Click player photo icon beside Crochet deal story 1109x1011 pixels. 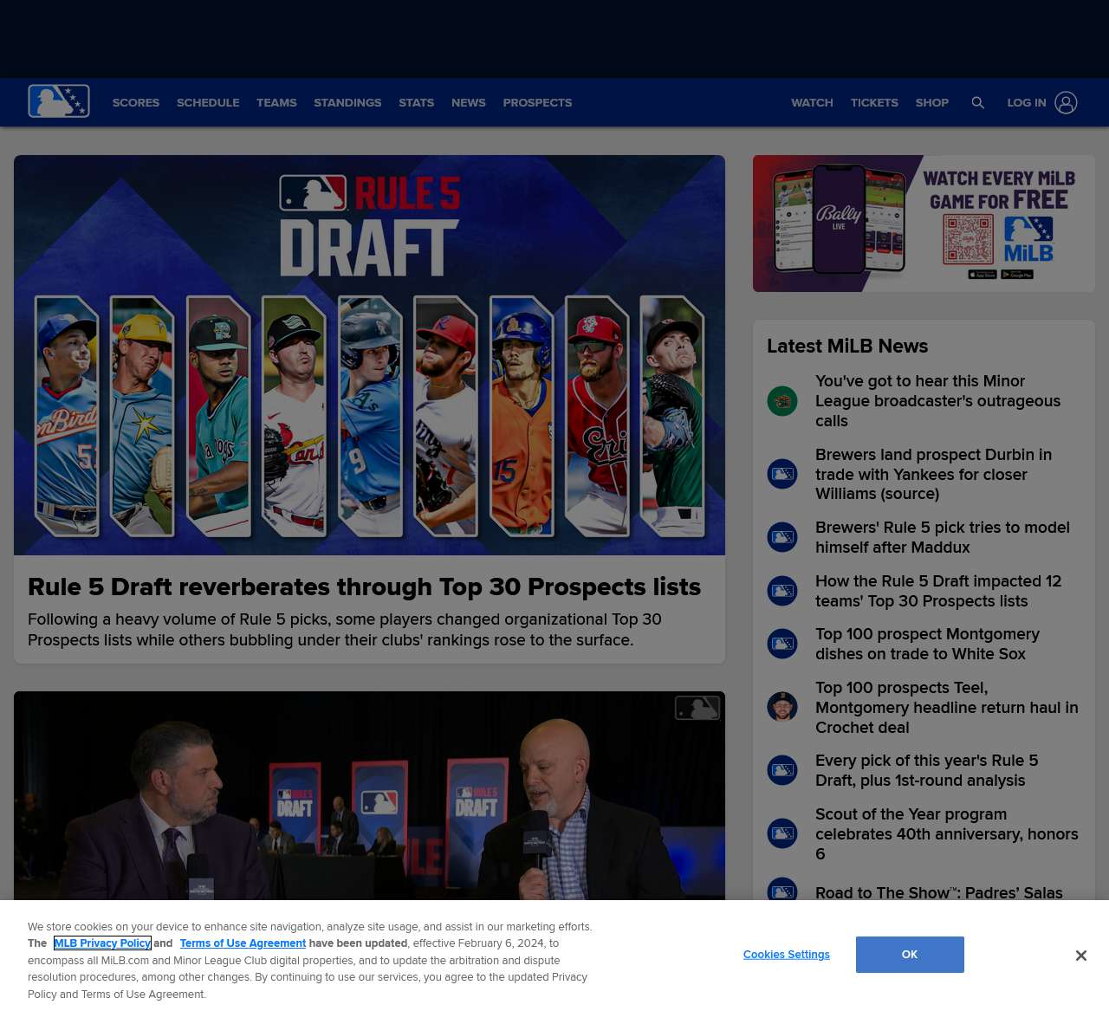(782, 707)
